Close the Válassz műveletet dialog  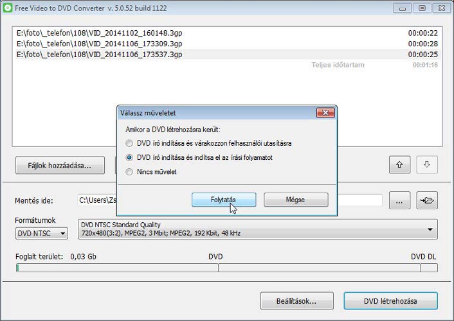pyautogui.click(x=325, y=113)
